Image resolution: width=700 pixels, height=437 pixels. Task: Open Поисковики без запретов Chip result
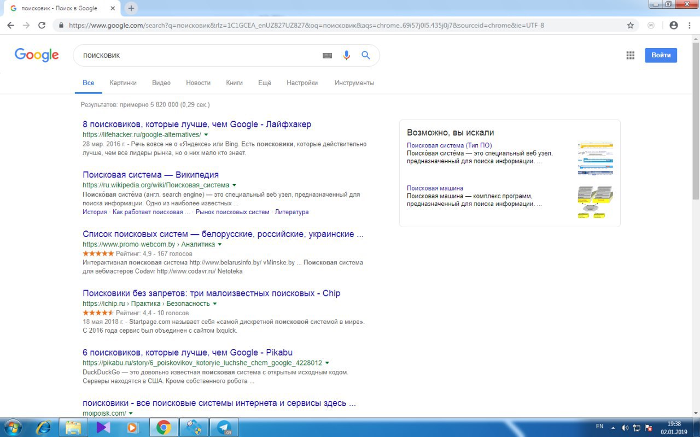pos(212,293)
